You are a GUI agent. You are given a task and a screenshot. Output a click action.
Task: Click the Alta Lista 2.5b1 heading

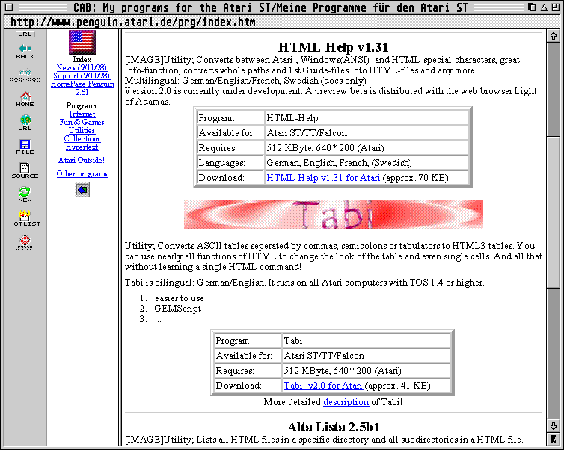[x=334, y=427]
